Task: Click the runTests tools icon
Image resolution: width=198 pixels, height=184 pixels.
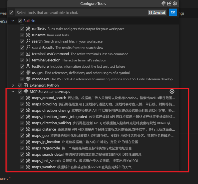Action: [x=28, y=35]
